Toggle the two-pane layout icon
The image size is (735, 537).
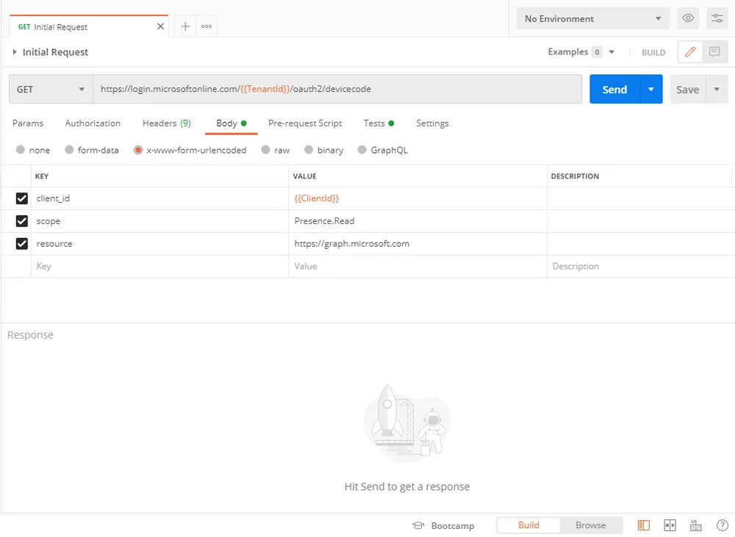point(670,525)
